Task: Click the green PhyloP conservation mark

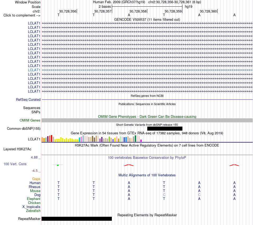Action: point(58,165)
